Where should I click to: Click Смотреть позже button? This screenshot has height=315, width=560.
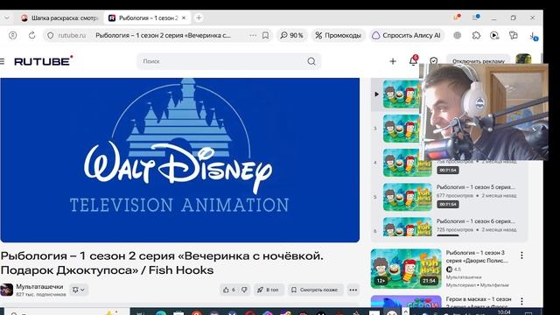click(x=315, y=290)
